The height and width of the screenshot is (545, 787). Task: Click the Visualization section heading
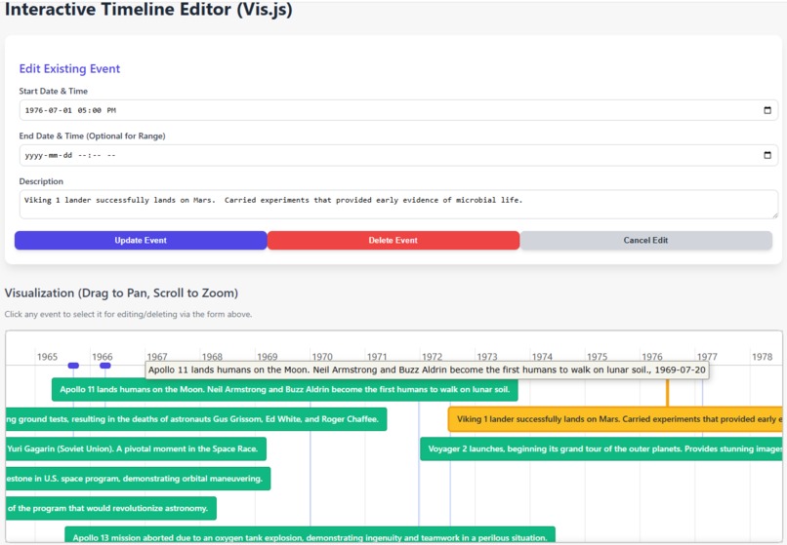[x=121, y=292]
